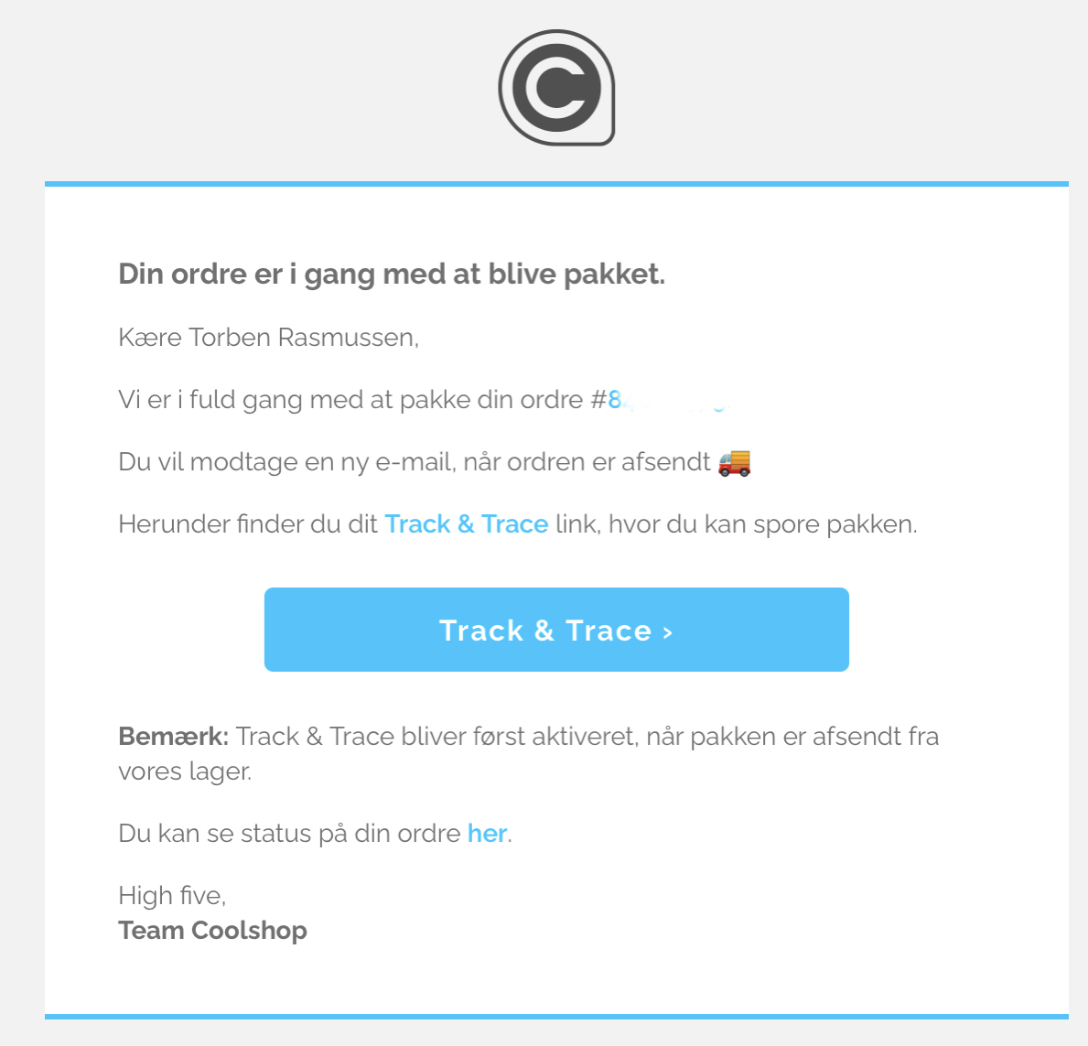The height and width of the screenshot is (1046, 1088).
Task: Click the bold 'Bemærk:' label
Action: pyautogui.click(x=173, y=737)
